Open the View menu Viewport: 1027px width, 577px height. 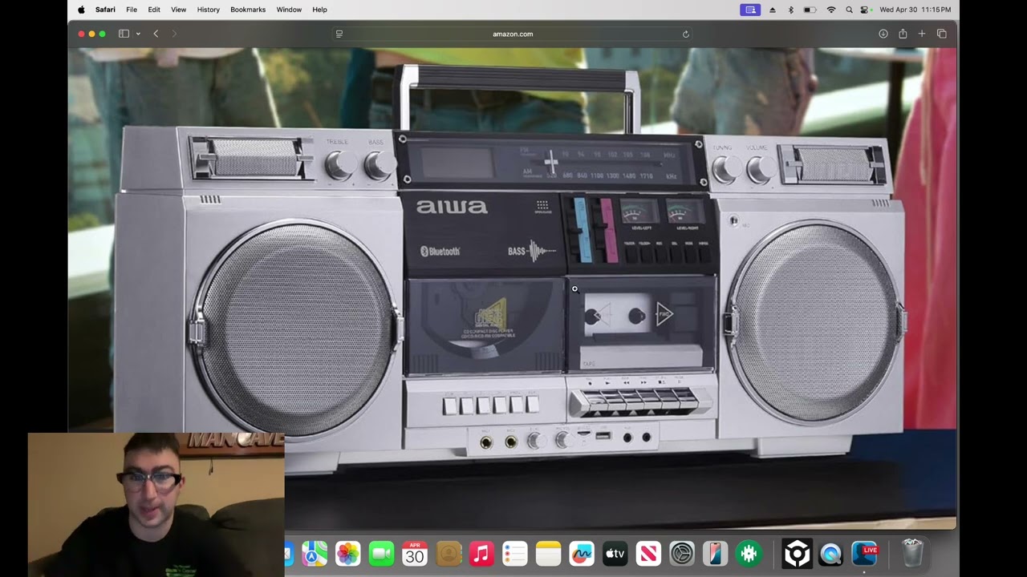(178, 10)
